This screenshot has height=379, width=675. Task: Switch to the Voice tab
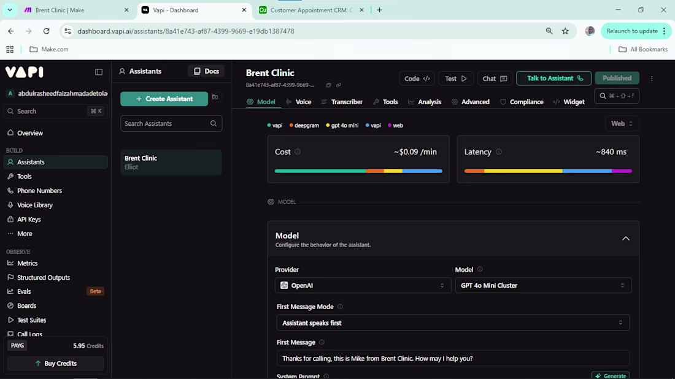click(298, 102)
